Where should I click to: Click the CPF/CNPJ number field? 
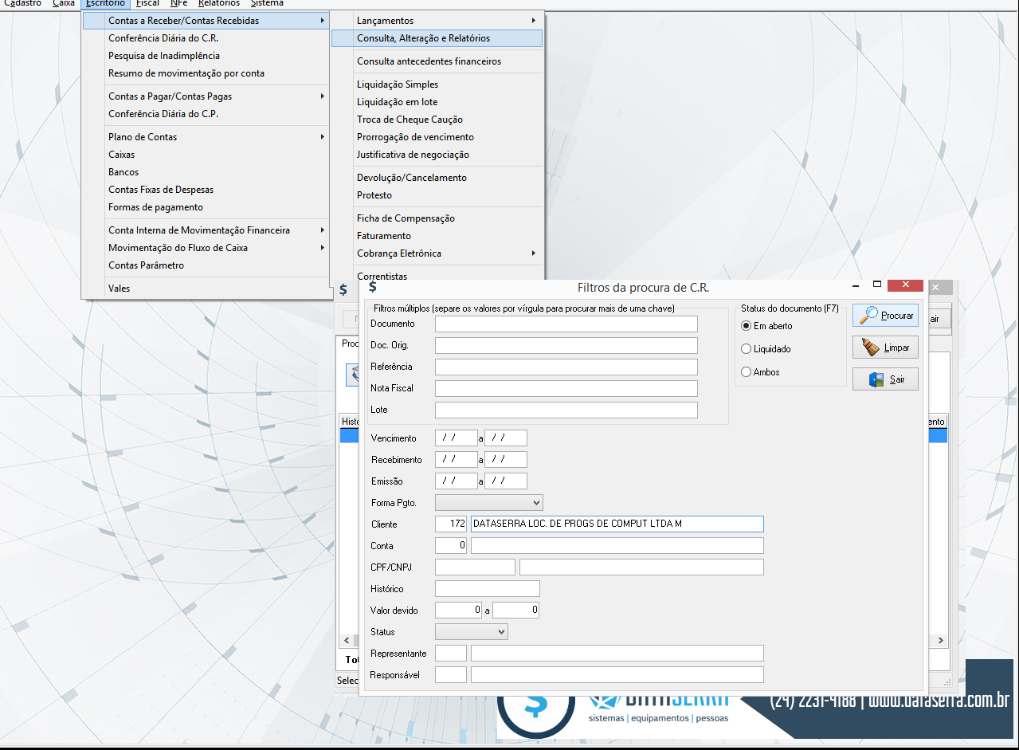tap(475, 567)
